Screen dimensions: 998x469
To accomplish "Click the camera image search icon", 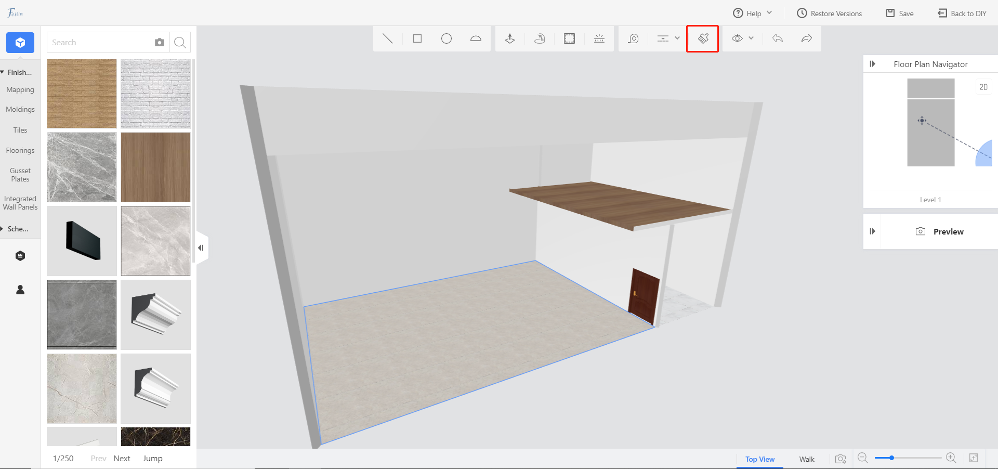I will click(160, 43).
